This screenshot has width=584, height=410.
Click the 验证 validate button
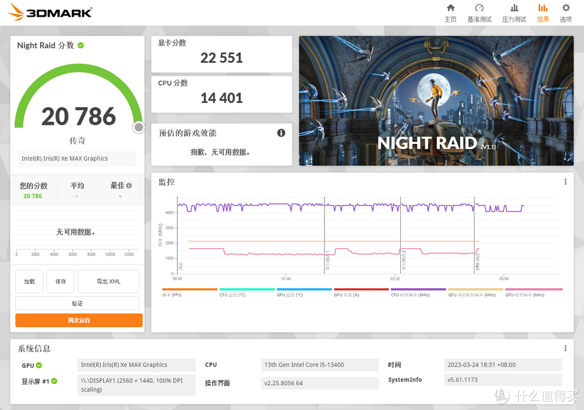[77, 303]
